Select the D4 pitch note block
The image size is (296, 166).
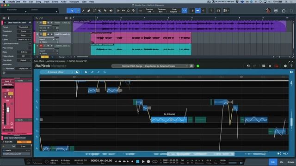pyautogui.click(x=169, y=120)
